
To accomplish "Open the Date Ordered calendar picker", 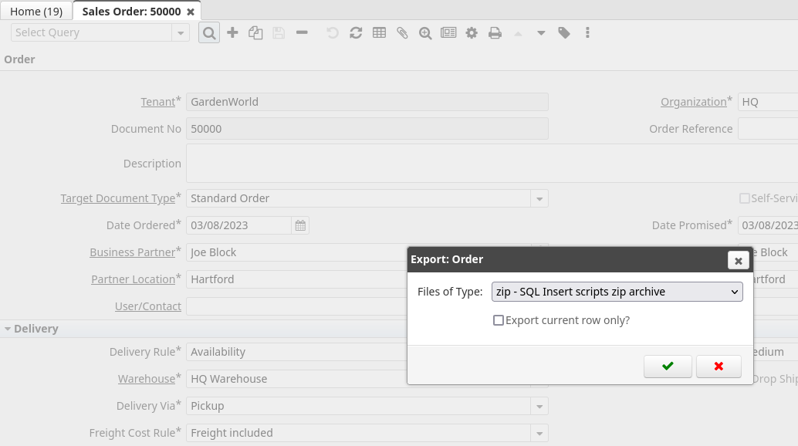I will coord(300,225).
